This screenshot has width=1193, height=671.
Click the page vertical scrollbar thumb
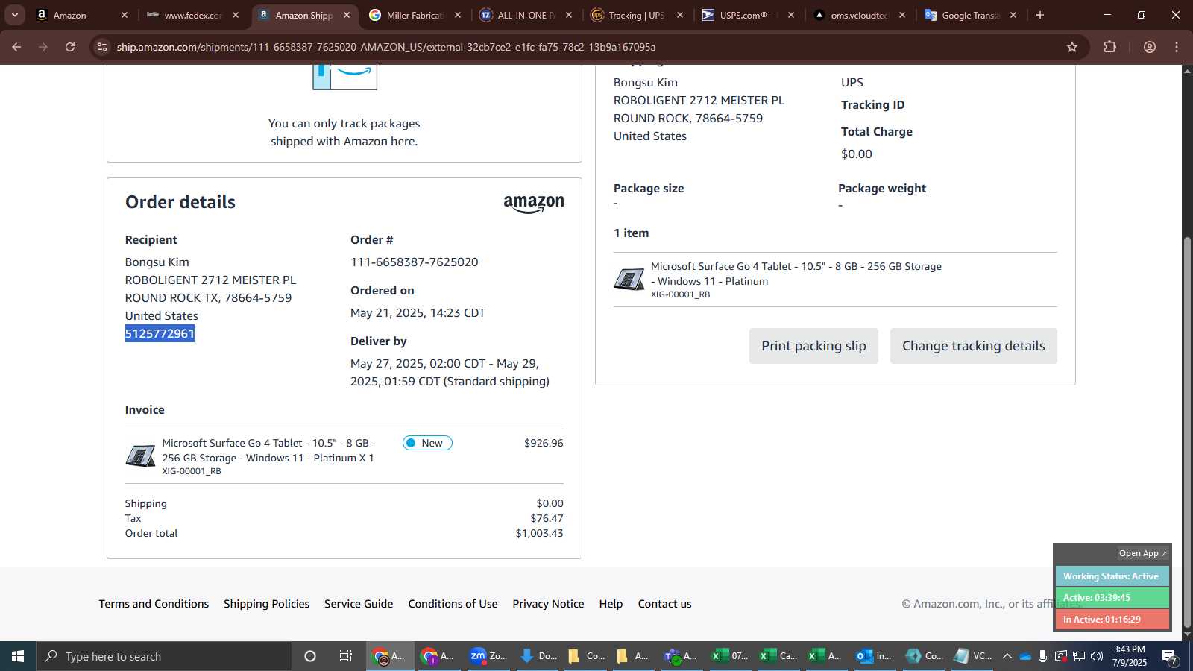click(1187, 432)
